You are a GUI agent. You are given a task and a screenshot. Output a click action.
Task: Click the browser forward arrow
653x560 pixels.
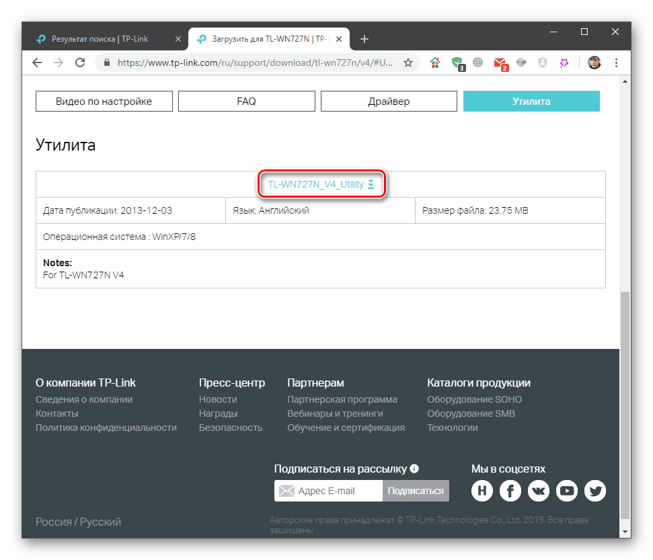tap(59, 63)
